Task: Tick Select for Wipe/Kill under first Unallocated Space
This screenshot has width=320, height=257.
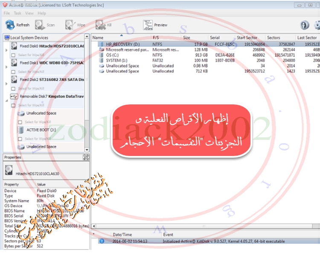Action: point(20,122)
